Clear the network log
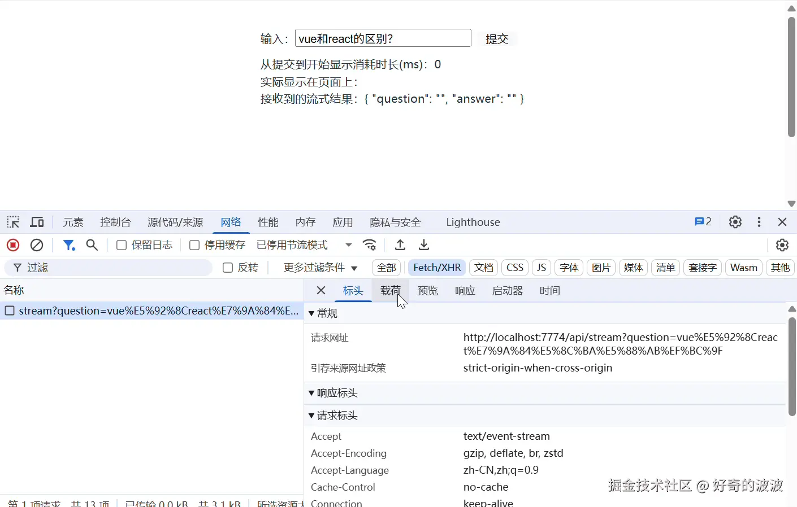Viewport: 797px width, 507px height. tap(37, 245)
